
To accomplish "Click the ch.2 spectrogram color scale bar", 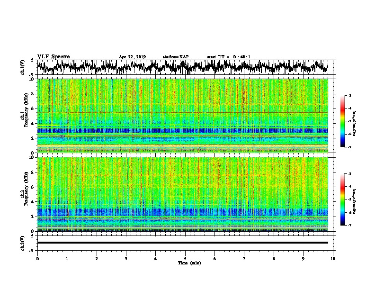I will (x=343, y=199).
